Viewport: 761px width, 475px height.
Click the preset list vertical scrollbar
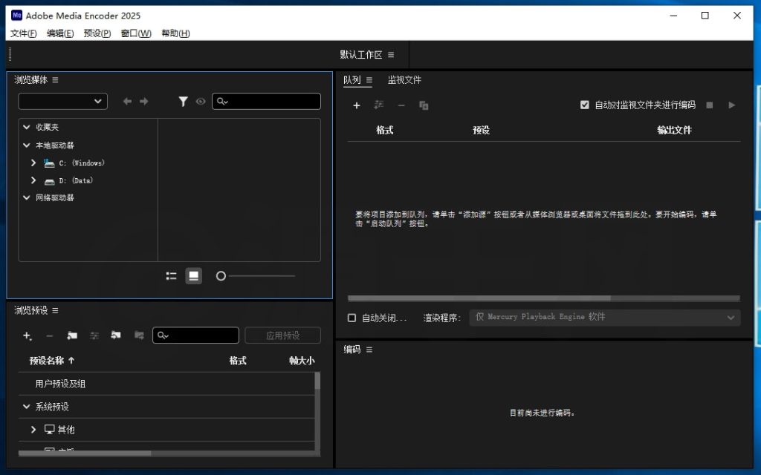tap(317, 381)
